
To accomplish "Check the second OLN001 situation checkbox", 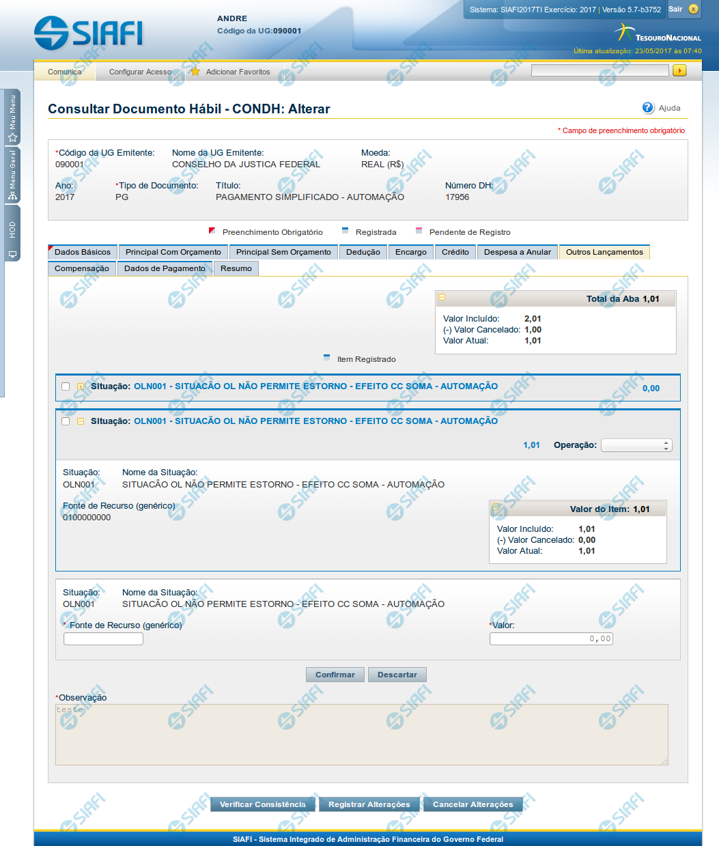I will point(66,421).
